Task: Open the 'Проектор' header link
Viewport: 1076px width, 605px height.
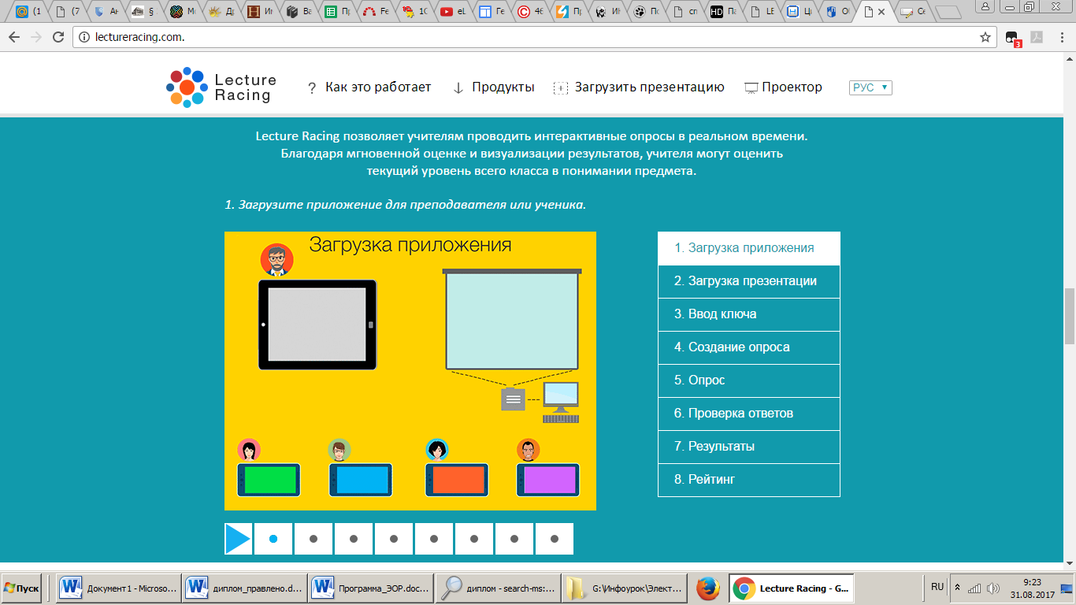Action: [x=792, y=87]
